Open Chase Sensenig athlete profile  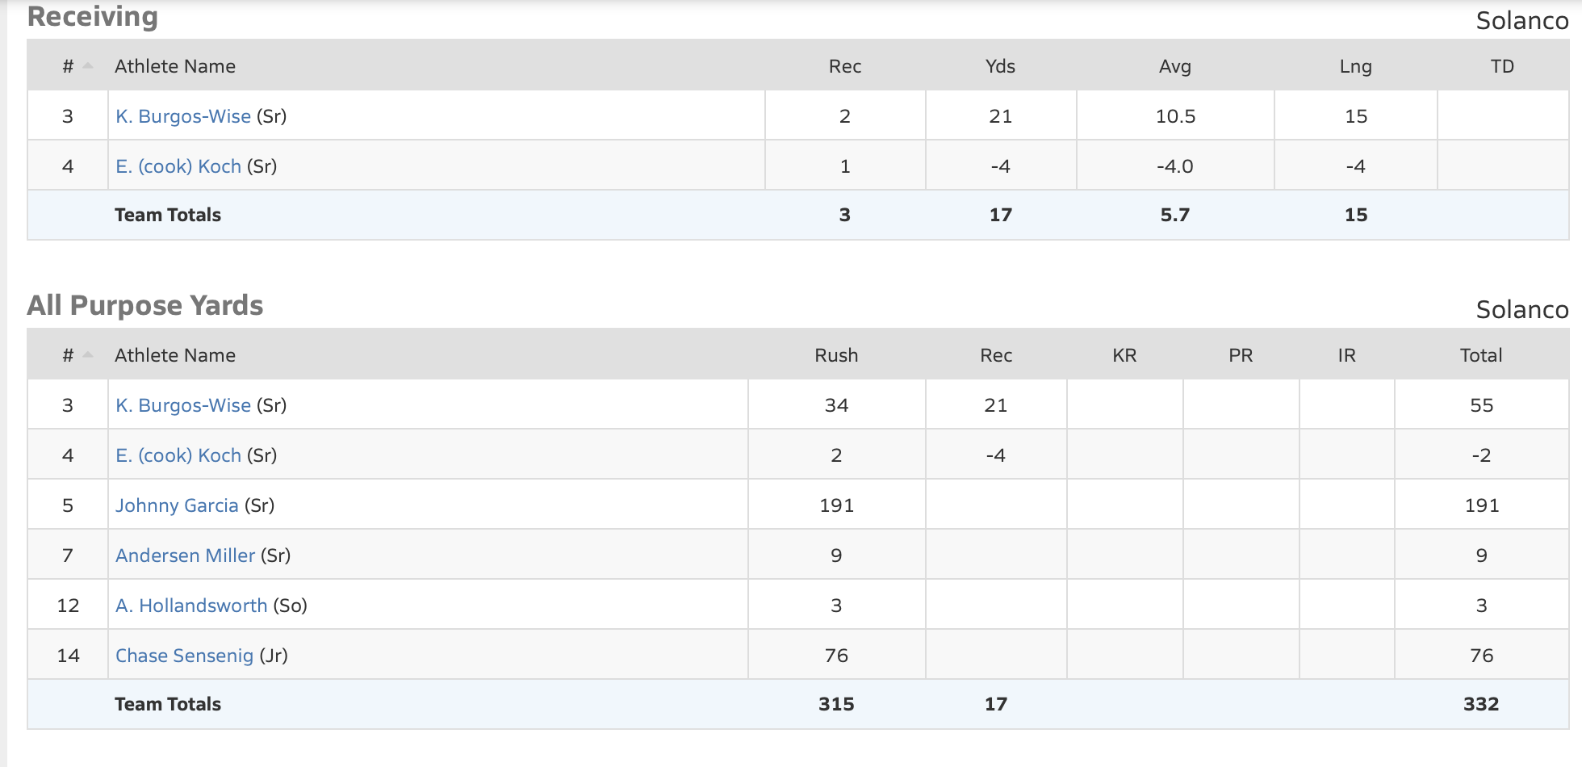(184, 656)
